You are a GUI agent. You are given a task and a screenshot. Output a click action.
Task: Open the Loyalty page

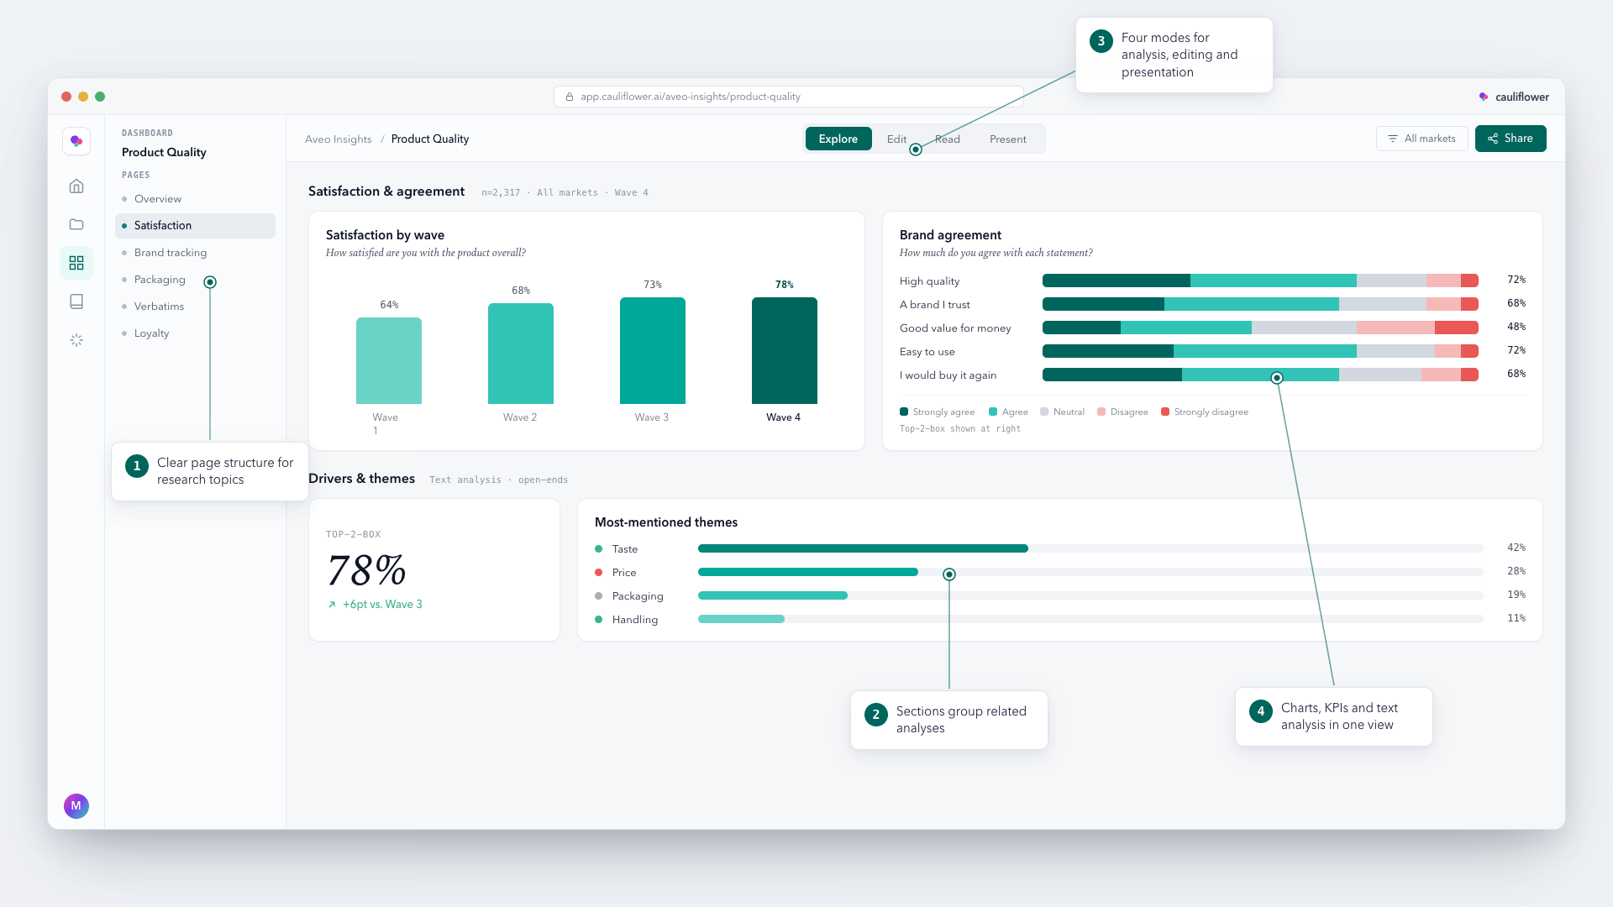coord(151,333)
